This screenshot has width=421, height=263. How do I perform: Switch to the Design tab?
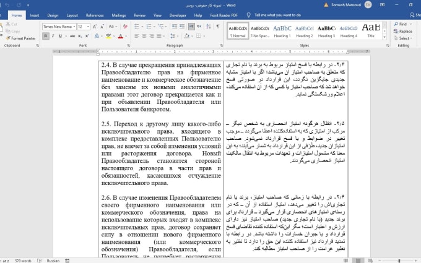(53, 15)
